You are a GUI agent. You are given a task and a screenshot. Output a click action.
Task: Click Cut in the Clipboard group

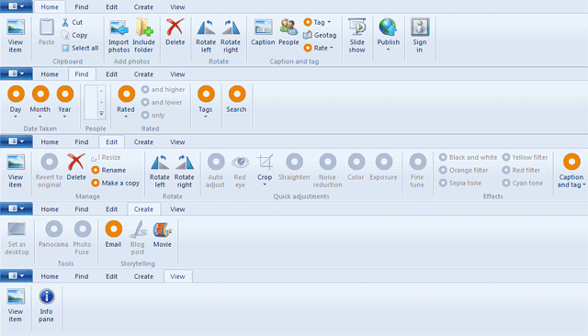[73, 22]
